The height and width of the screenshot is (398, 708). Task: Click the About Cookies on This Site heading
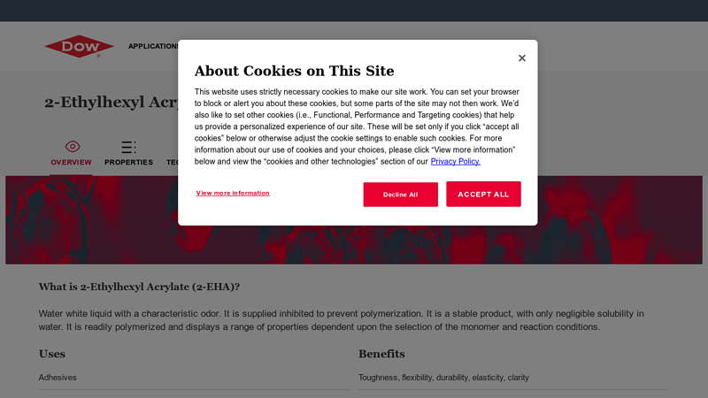(x=294, y=71)
